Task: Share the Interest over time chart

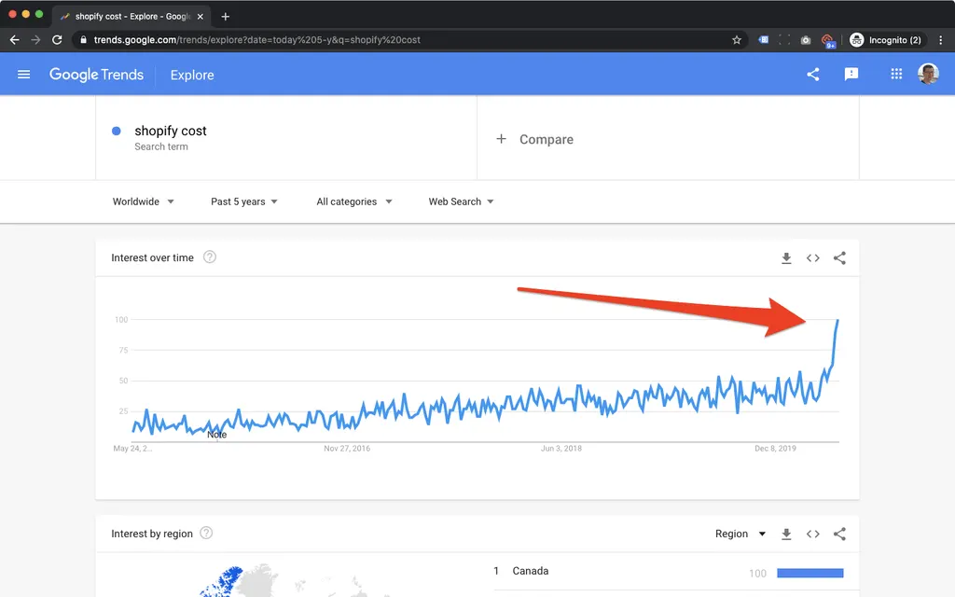Action: click(x=839, y=258)
